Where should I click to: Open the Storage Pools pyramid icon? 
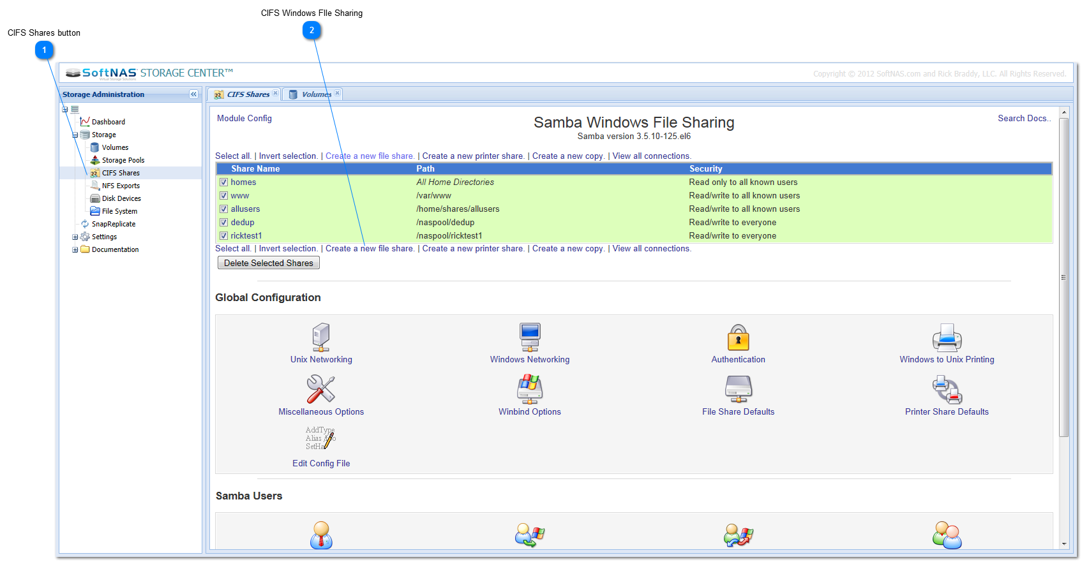(x=94, y=160)
